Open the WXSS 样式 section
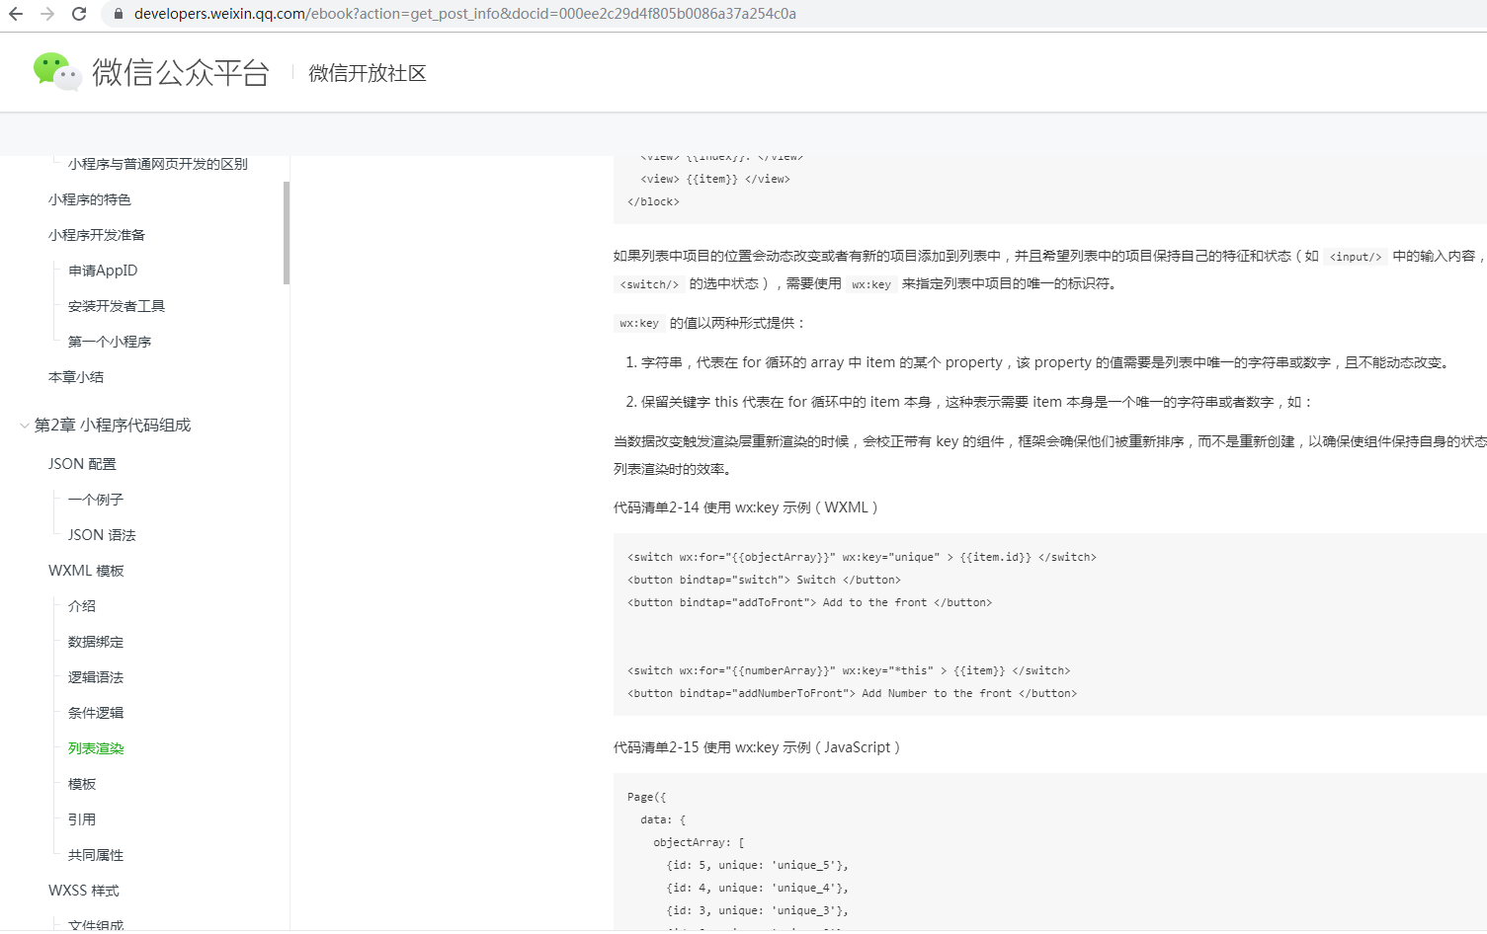1487x934 pixels. (x=83, y=890)
